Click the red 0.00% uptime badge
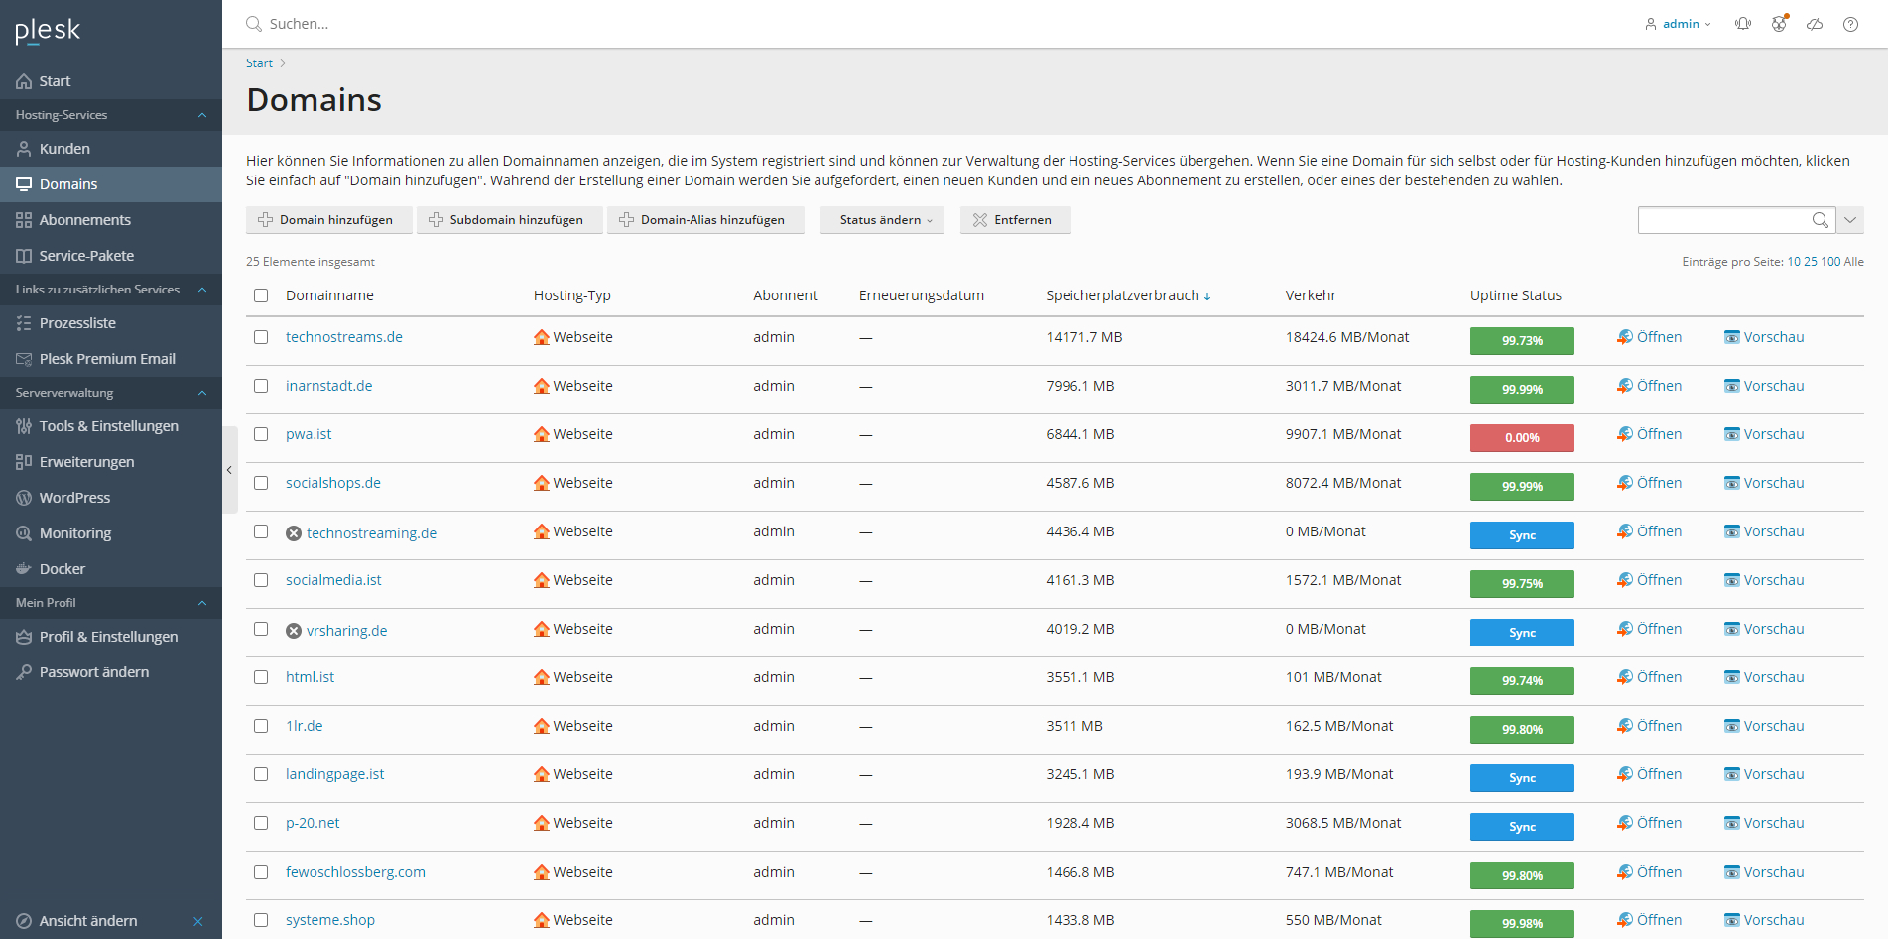This screenshot has height=939, width=1888. coord(1521,437)
